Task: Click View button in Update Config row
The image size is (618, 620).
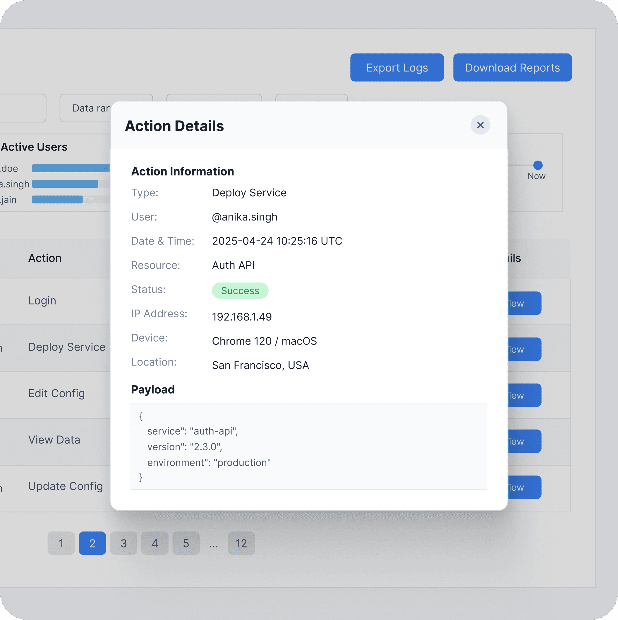Action: point(524,487)
